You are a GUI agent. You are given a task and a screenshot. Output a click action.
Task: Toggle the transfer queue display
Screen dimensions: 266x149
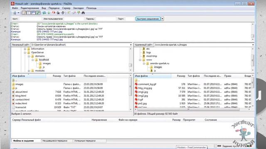38,13
